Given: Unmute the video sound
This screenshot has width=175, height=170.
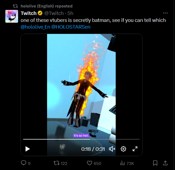Looking at the screenshot, I should click(112, 149).
